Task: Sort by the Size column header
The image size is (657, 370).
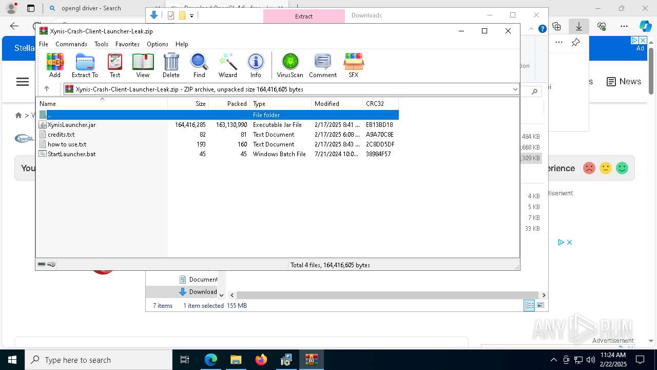Action: coord(188,103)
